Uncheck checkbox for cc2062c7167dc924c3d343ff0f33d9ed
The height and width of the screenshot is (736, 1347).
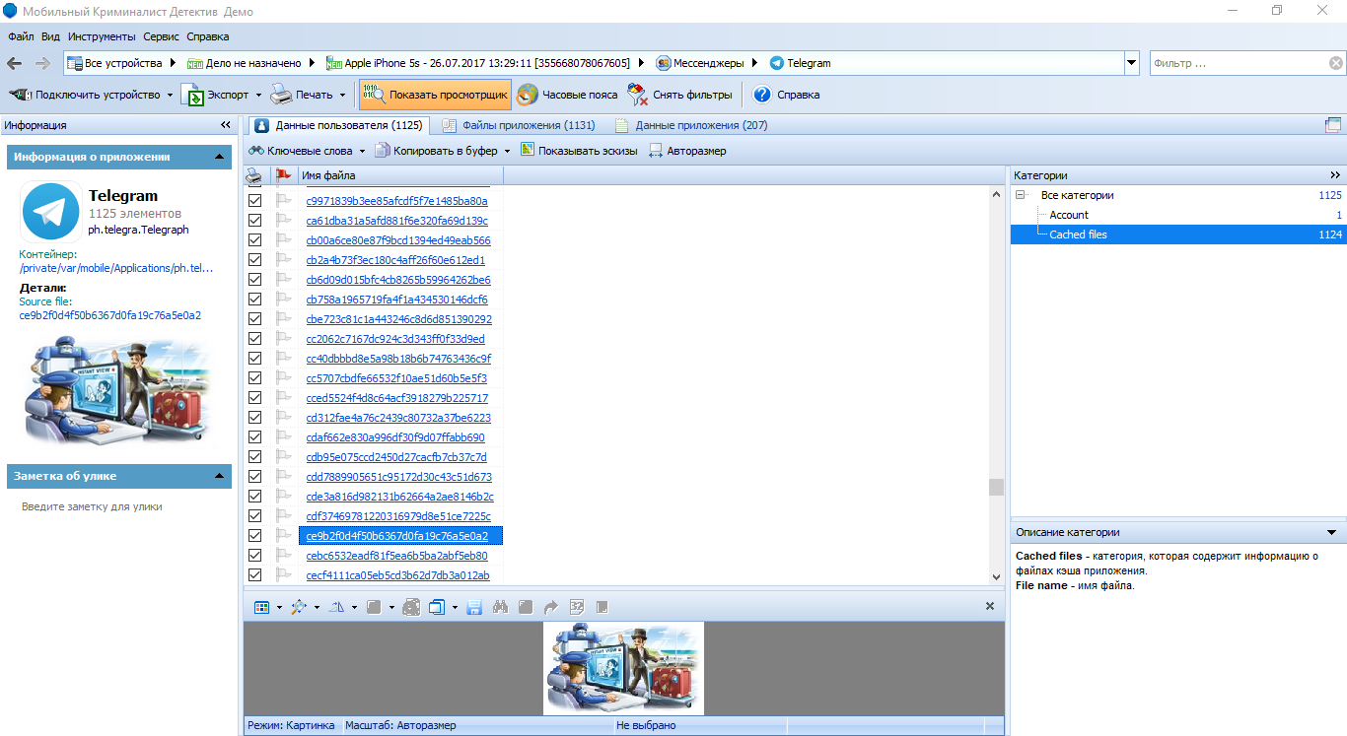[x=255, y=338]
